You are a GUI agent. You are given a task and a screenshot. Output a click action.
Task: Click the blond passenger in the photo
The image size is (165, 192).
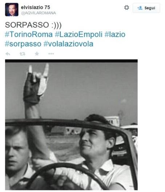pyautogui.click(x=17, y=158)
